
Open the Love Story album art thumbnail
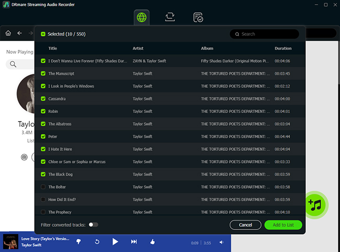(x=10, y=242)
